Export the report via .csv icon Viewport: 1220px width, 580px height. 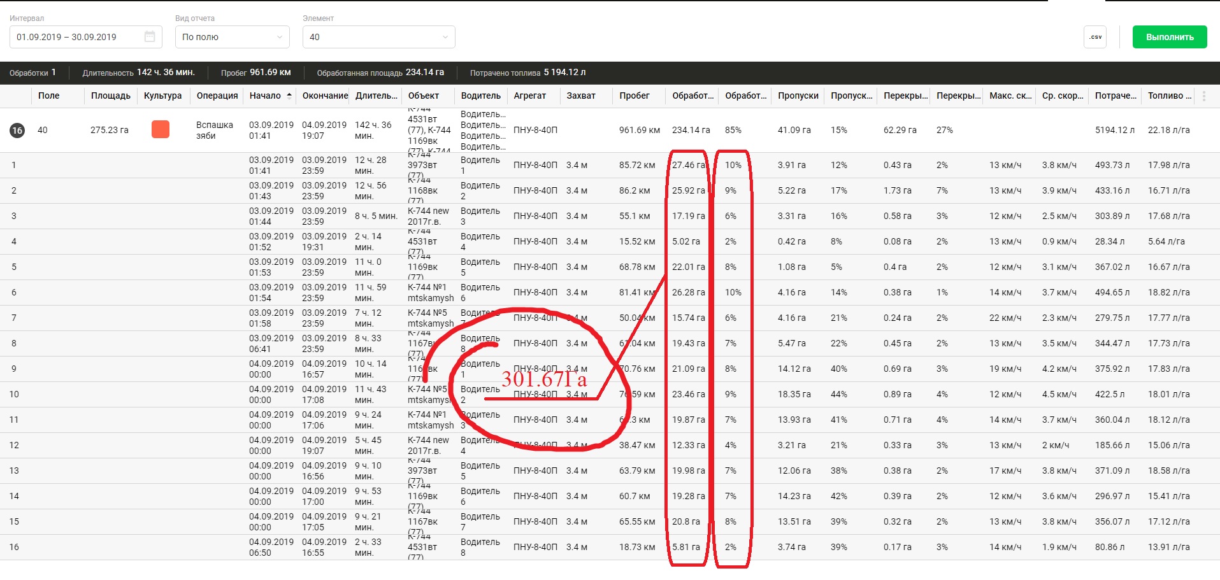1094,37
